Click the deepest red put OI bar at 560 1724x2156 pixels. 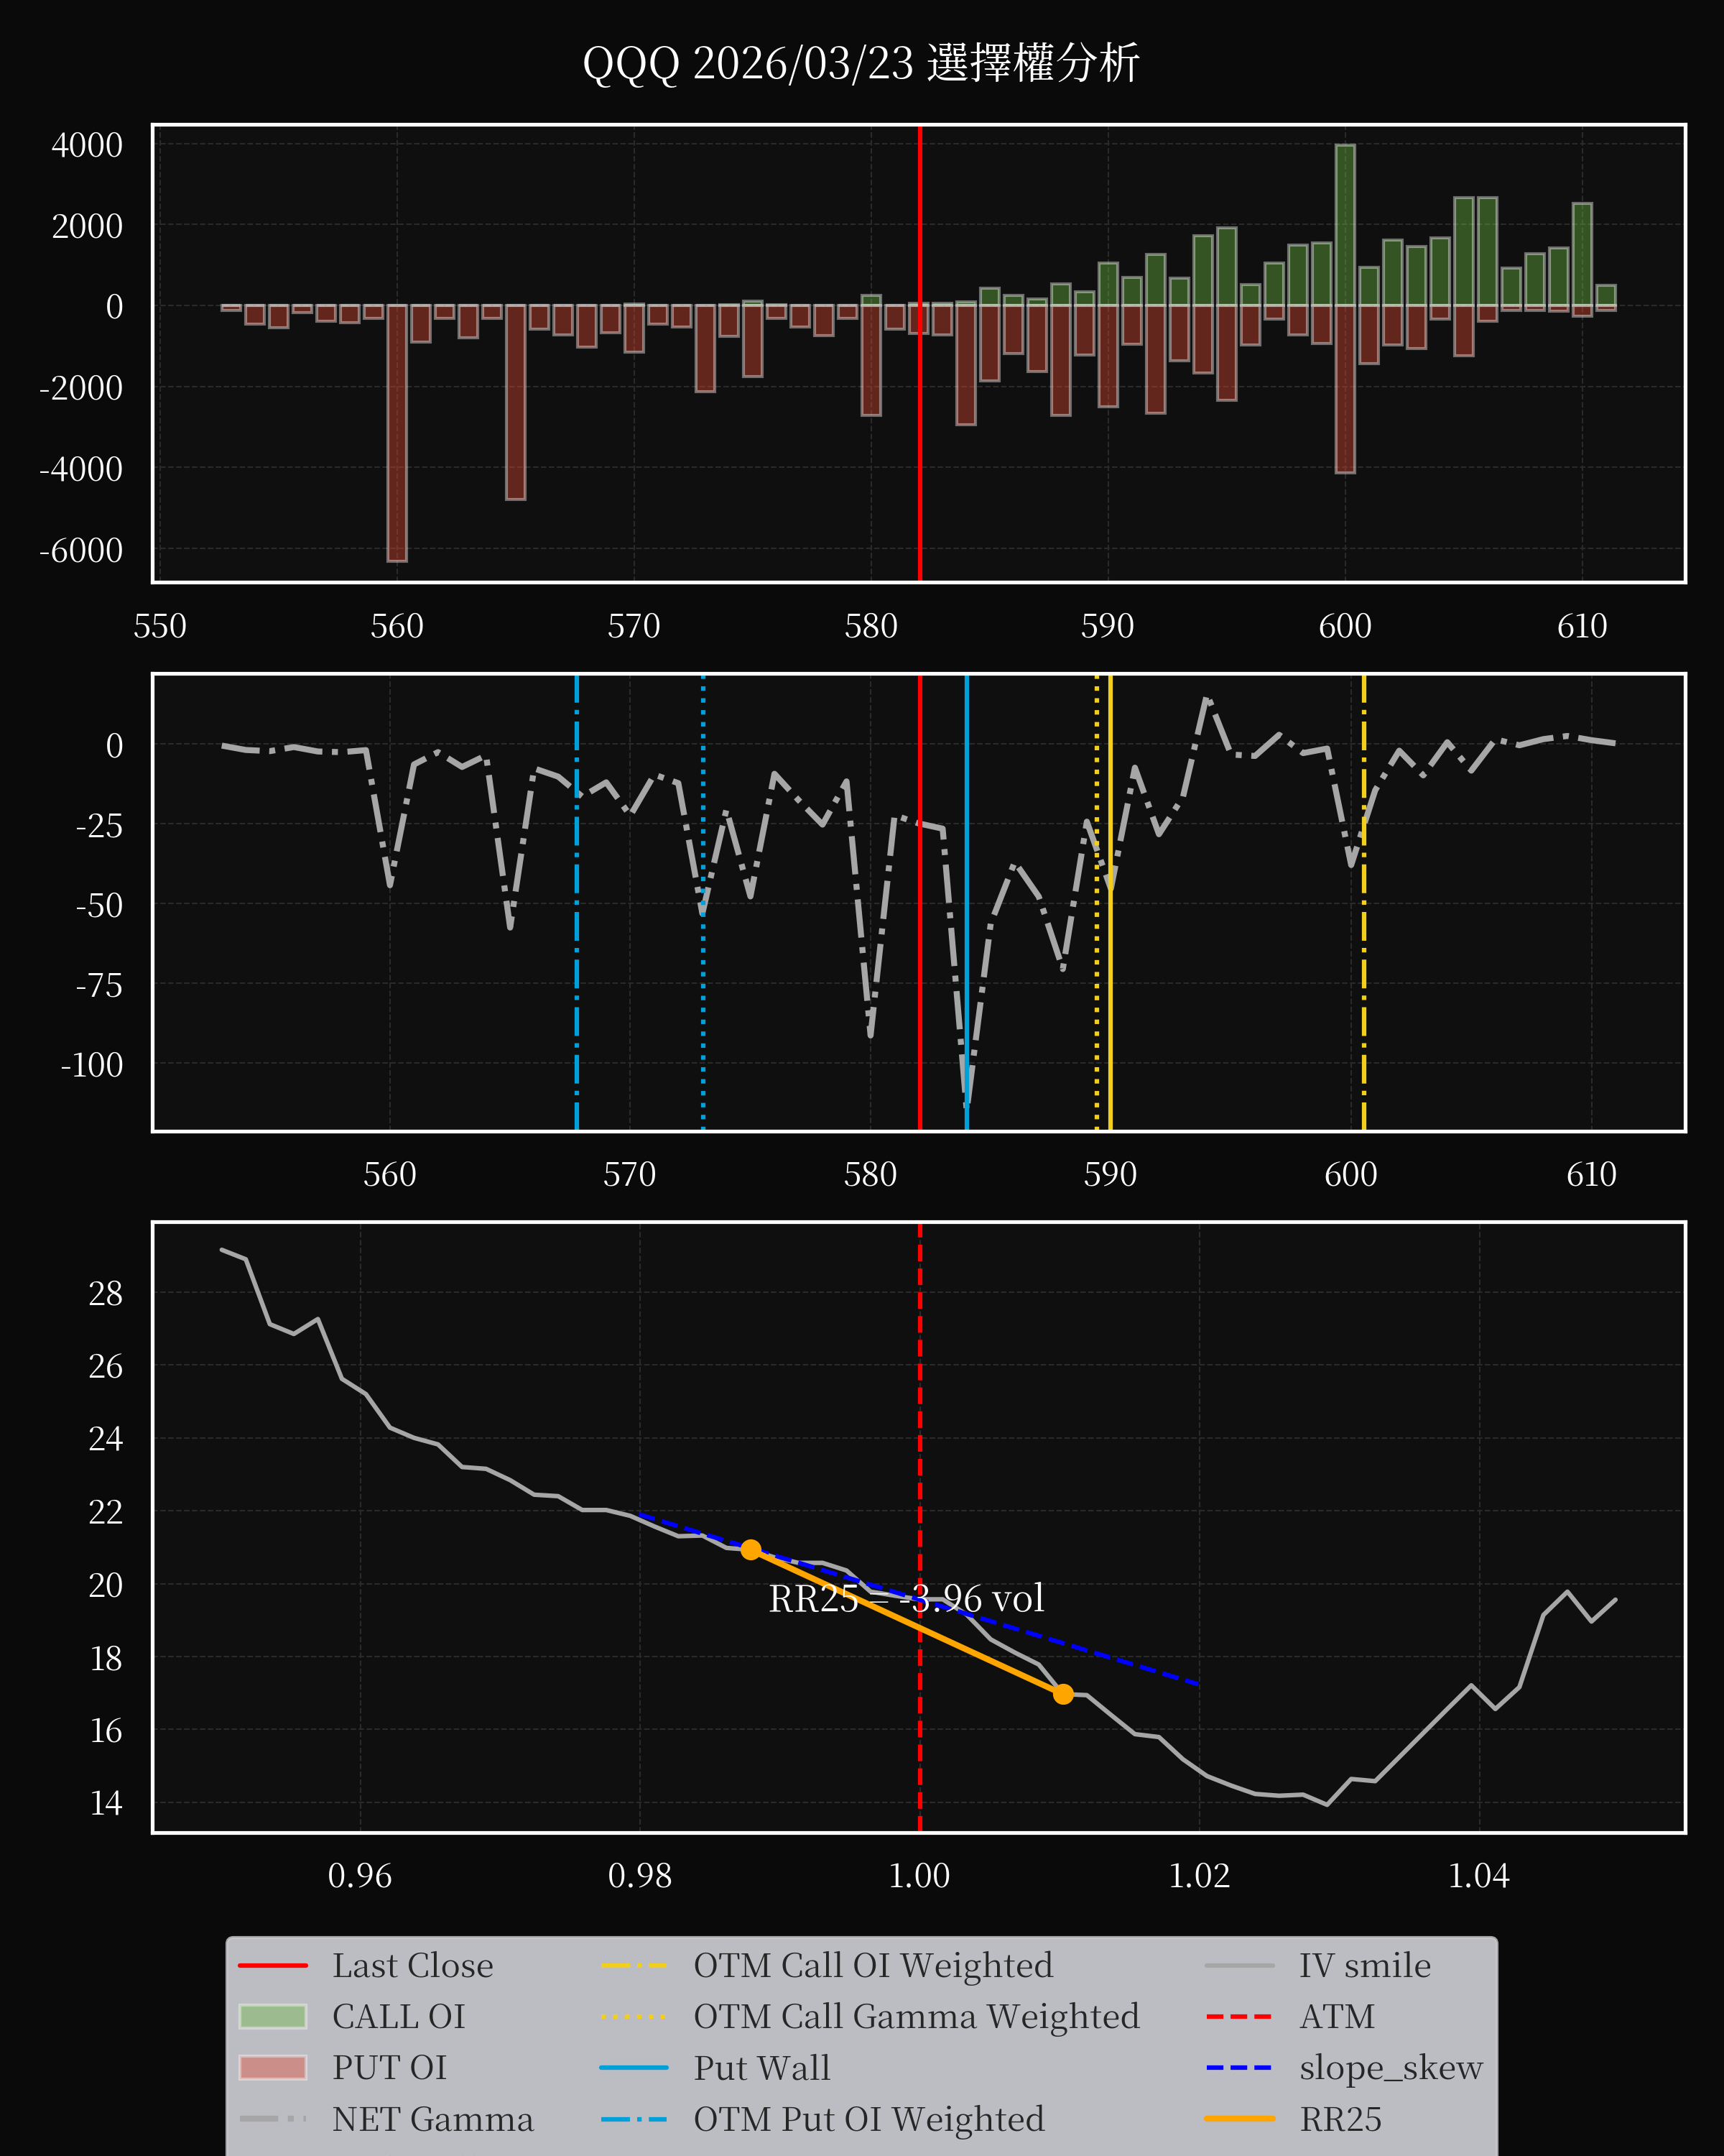pyautogui.click(x=397, y=433)
